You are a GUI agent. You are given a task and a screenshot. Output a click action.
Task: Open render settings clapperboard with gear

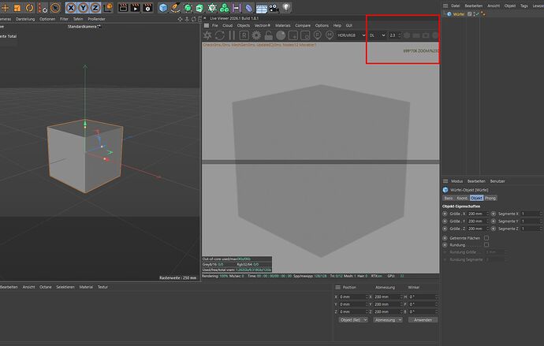point(147,7)
